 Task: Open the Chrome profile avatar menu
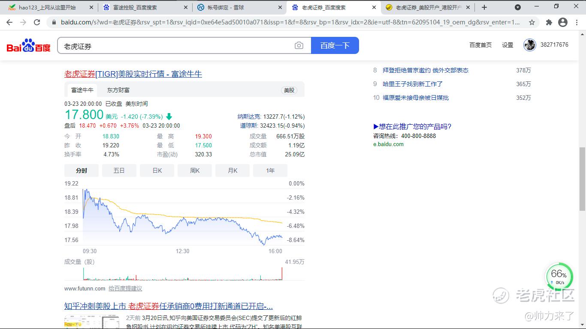pos(563,22)
